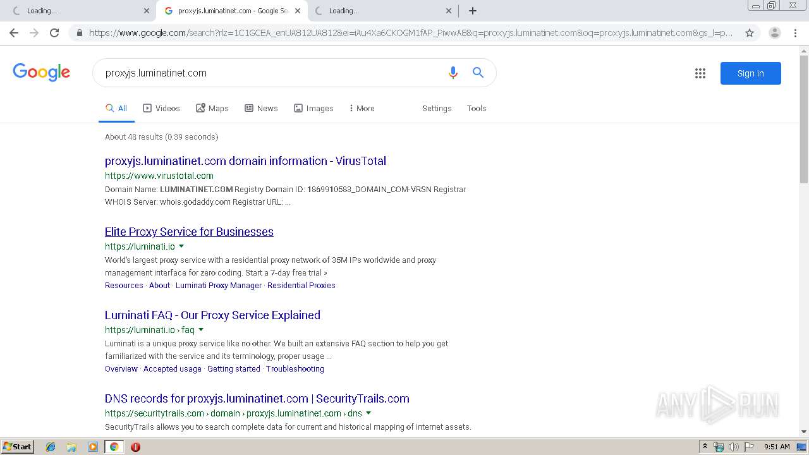The width and height of the screenshot is (809, 455).
Task: Close the first Loading tab
Action: tap(147, 11)
